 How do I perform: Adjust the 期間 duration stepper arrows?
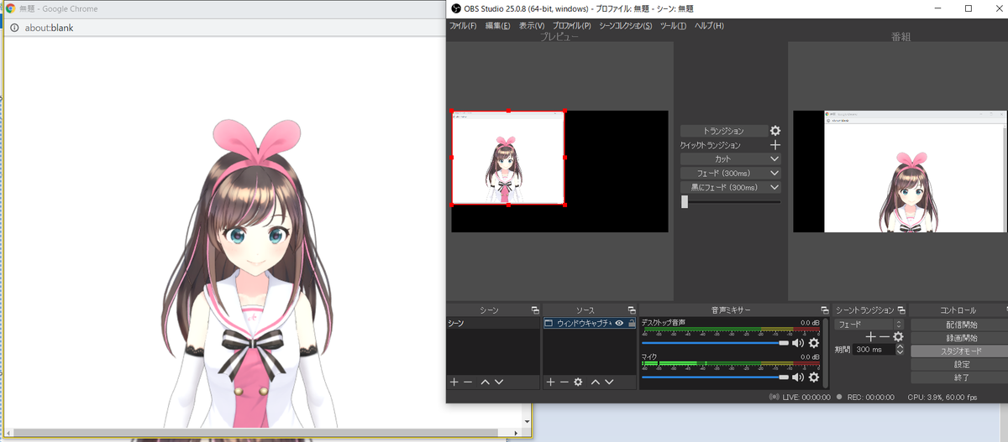(900, 349)
